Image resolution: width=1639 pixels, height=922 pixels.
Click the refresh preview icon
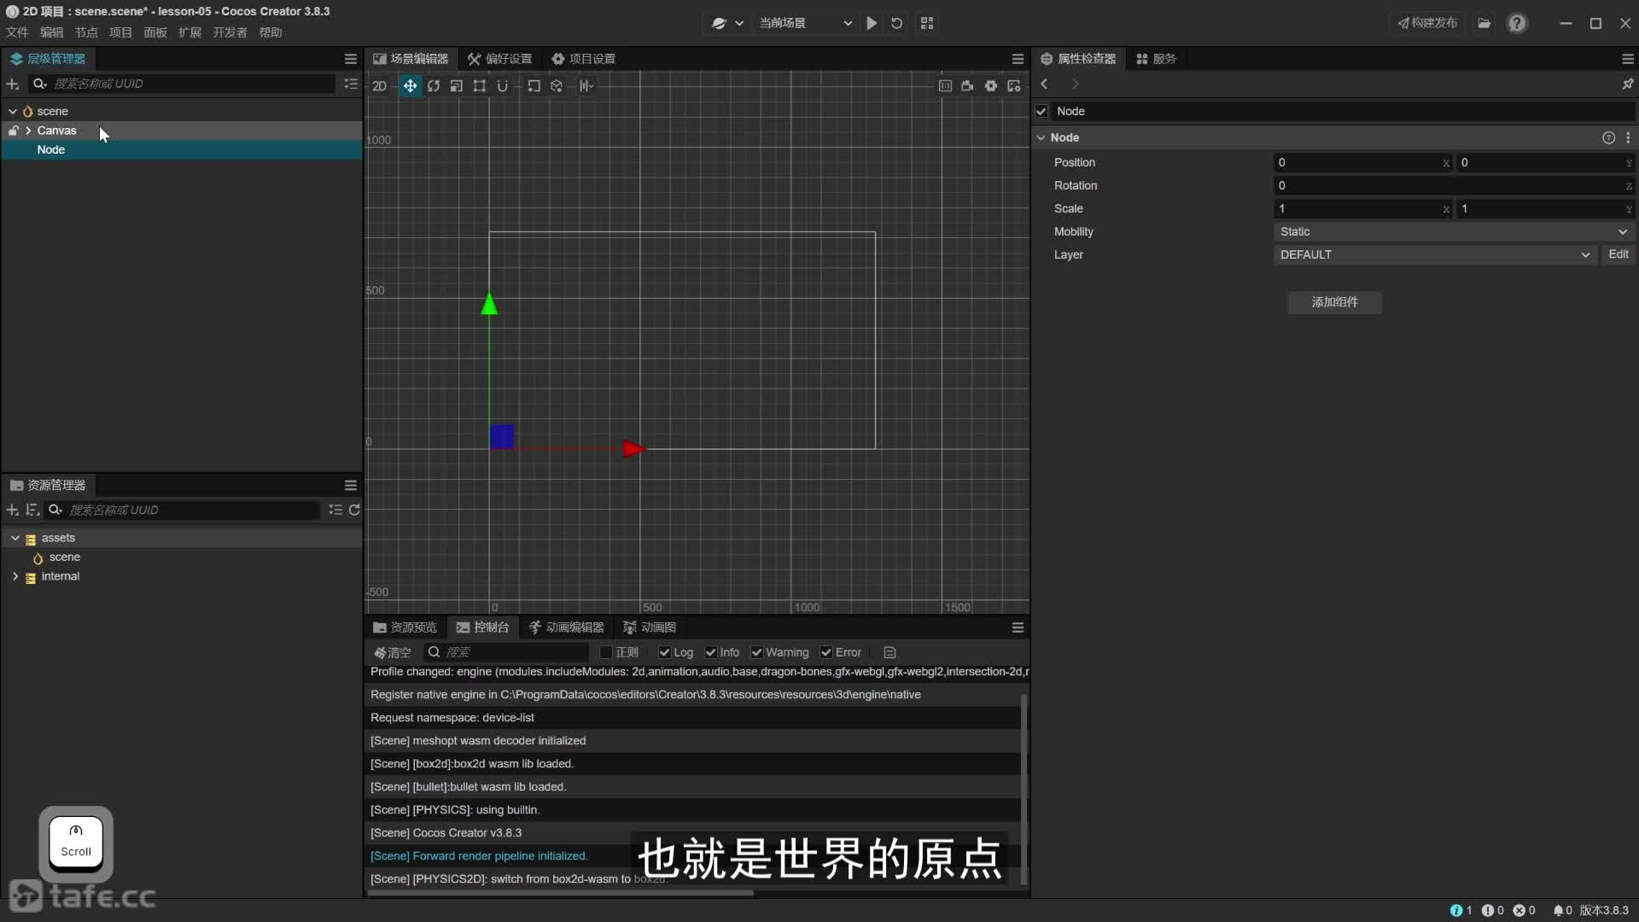(x=896, y=23)
